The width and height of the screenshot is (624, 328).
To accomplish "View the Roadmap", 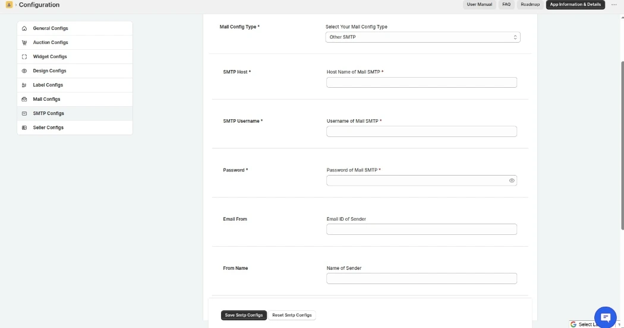I will (530, 4).
